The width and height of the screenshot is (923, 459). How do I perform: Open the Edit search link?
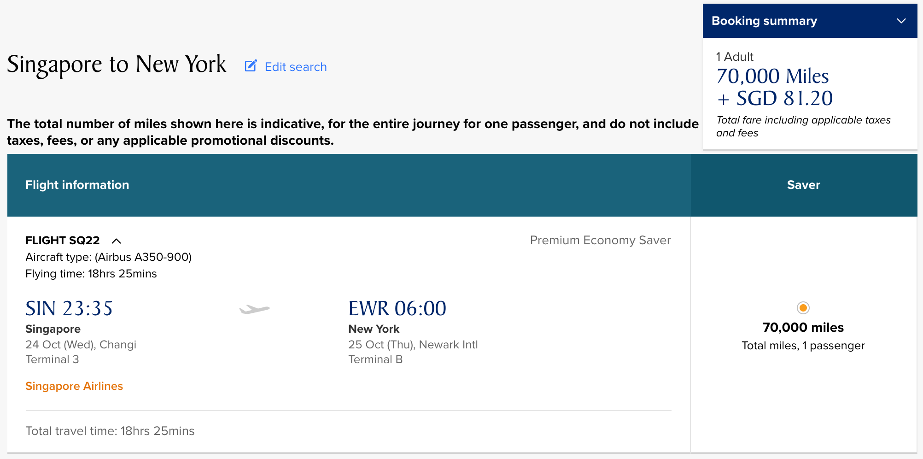(295, 67)
